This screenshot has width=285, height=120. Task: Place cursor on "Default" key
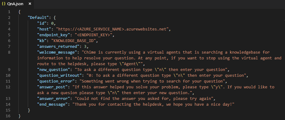(x=37, y=18)
